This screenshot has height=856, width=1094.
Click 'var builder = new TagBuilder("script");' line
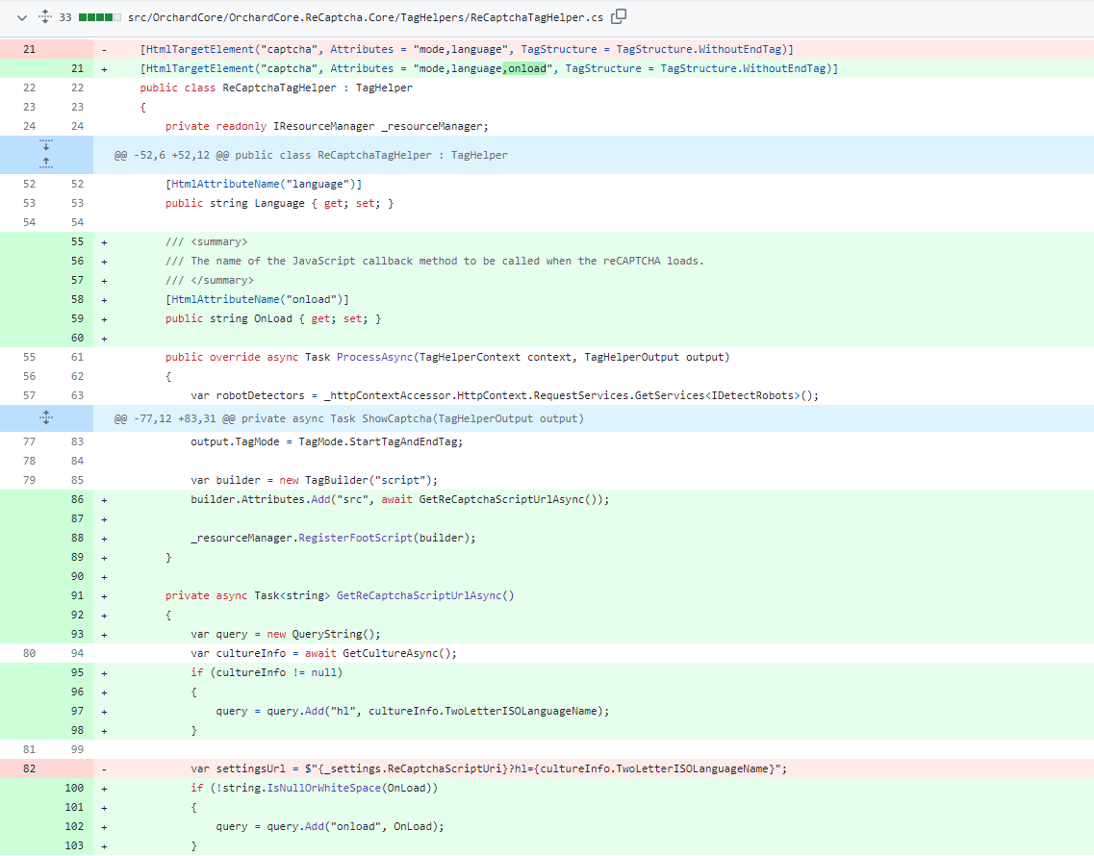[x=314, y=480]
